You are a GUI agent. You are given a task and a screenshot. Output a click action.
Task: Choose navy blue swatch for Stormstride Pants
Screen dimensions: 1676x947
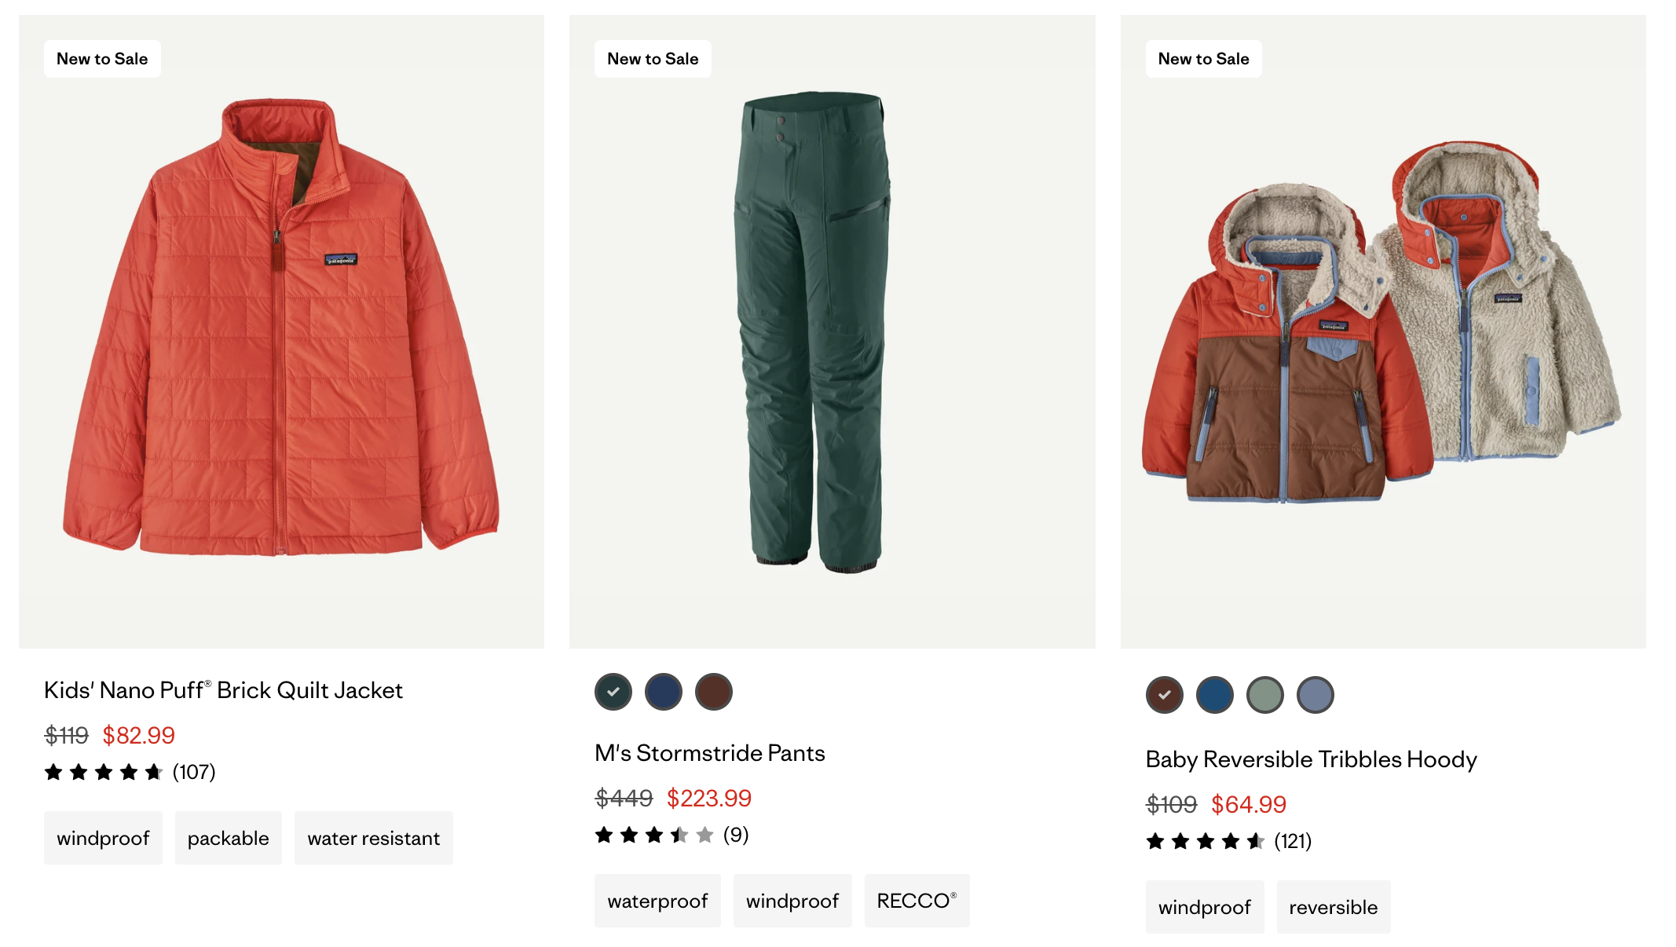tap(664, 692)
